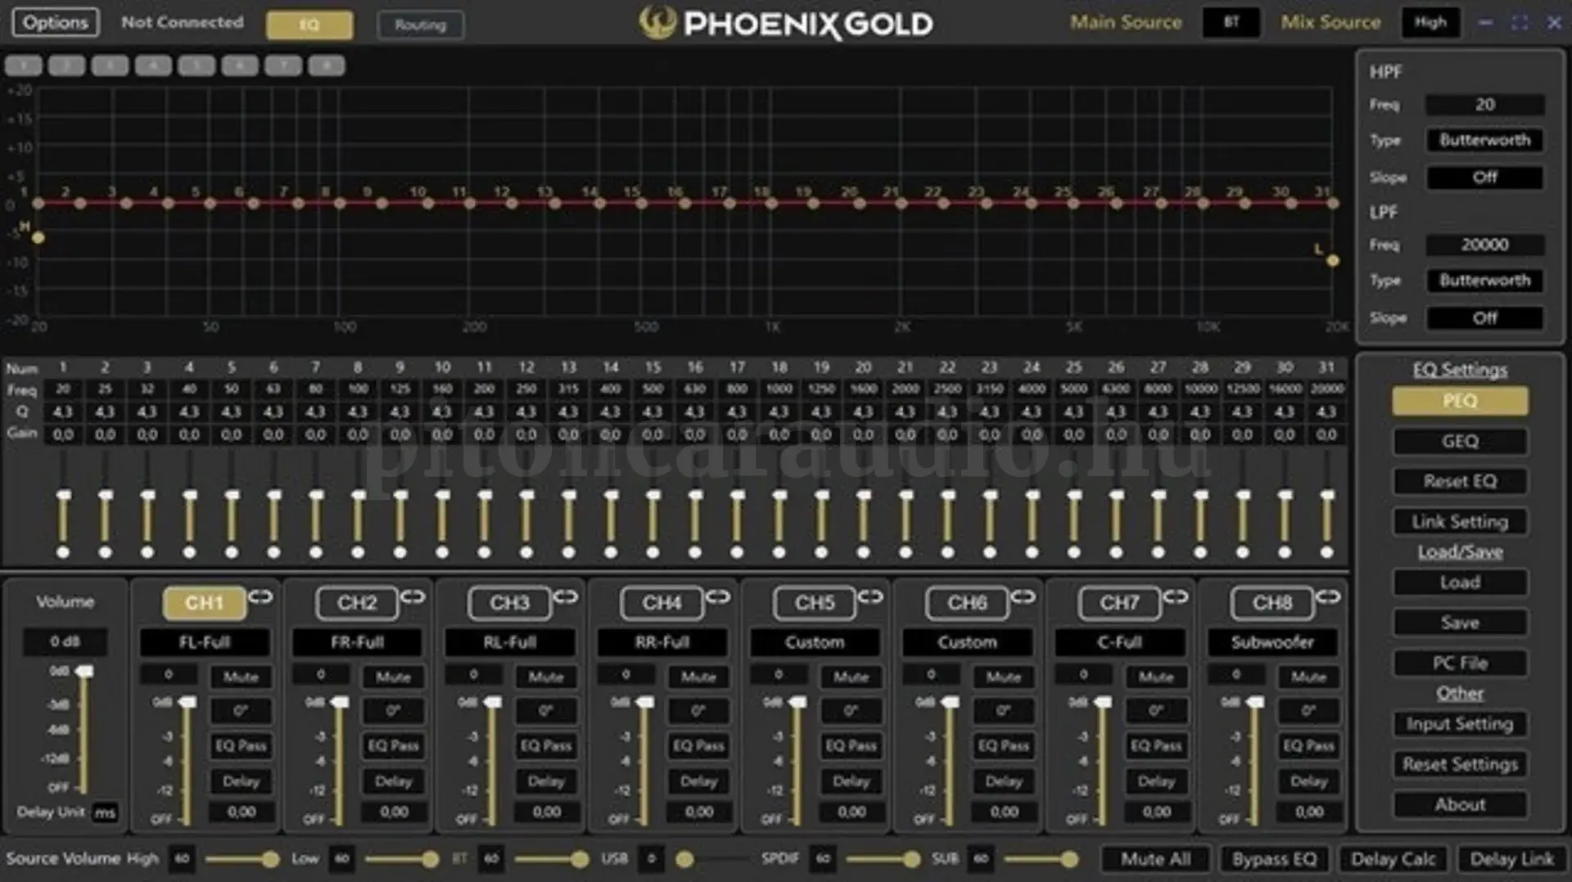Select EQ band node 25 on graph
Screen dimensions: 1572x882
pyautogui.click(x=1073, y=203)
